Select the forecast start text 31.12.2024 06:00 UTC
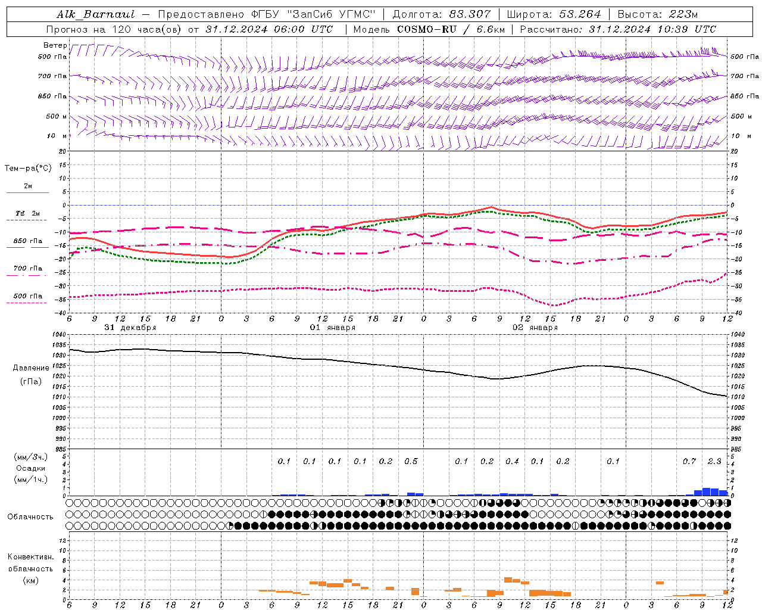This screenshot has height=610, width=762. click(270, 29)
